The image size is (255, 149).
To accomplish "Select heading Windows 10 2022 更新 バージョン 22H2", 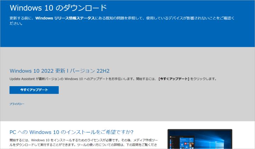I will pyautogui.click(x=59, y=71).
